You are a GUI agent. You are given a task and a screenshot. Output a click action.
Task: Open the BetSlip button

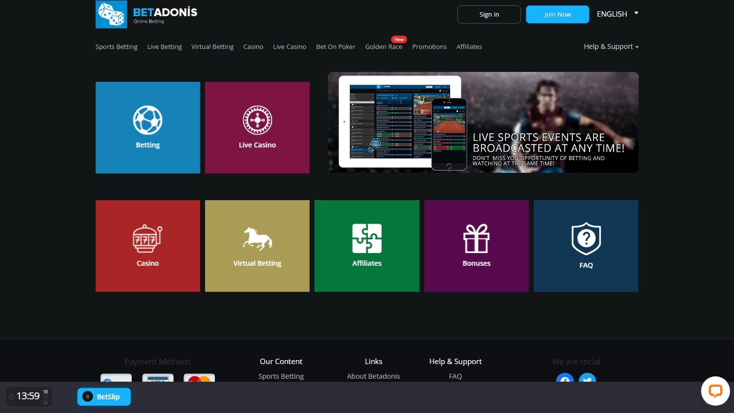coord(104,397)
